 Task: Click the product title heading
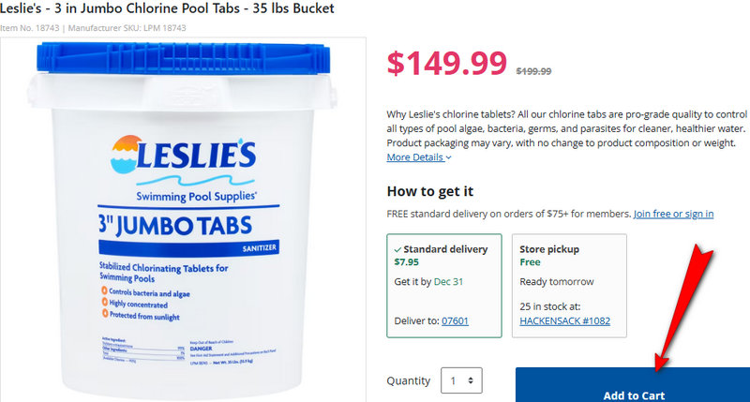tap(167, 8)
